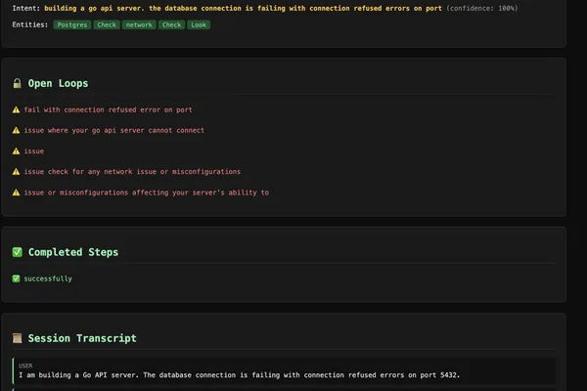Toggle the 'successfully' completed step checkbox
Screen dimensions: 587x391
[x=16, y=279]
